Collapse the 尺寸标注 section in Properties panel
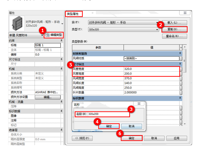198x150 pixels. 61,59
